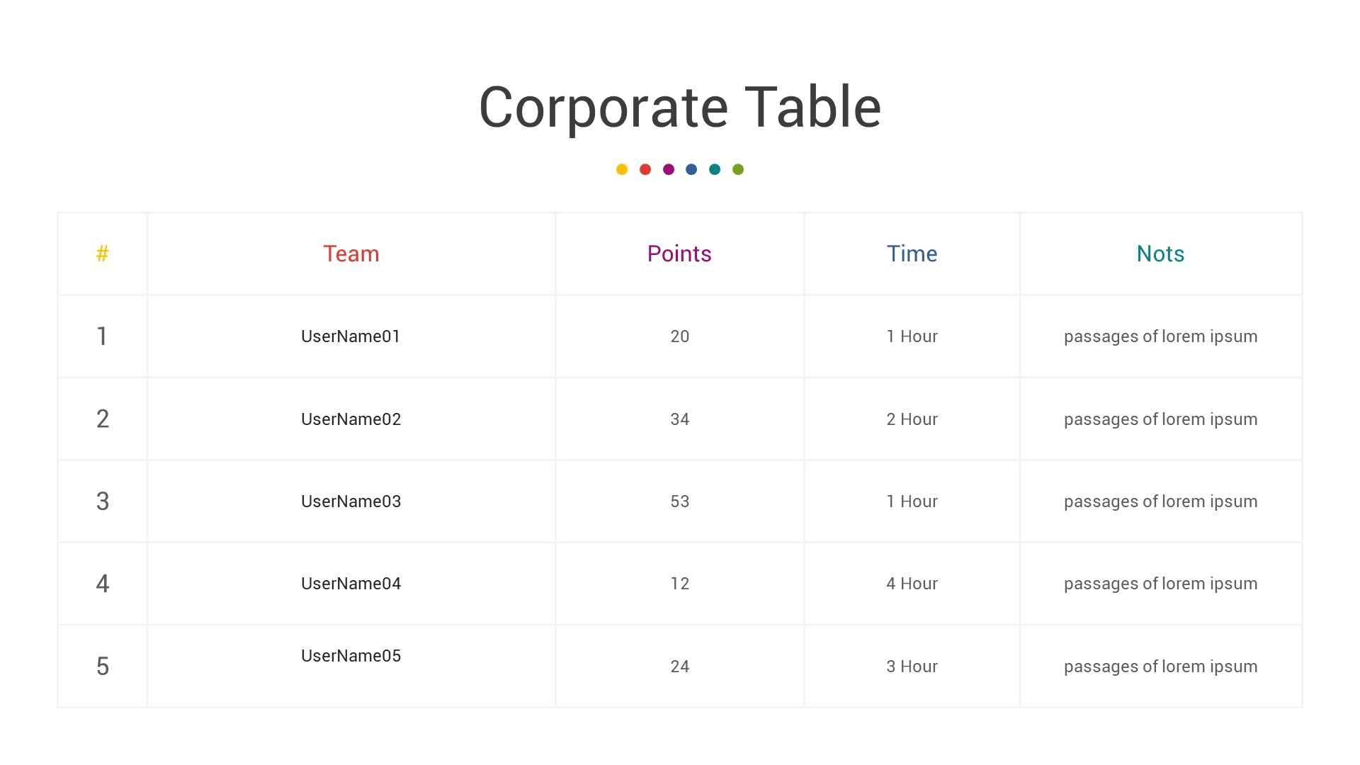Click the points value 34
The image size is (1360, 765).
(679, 419)
